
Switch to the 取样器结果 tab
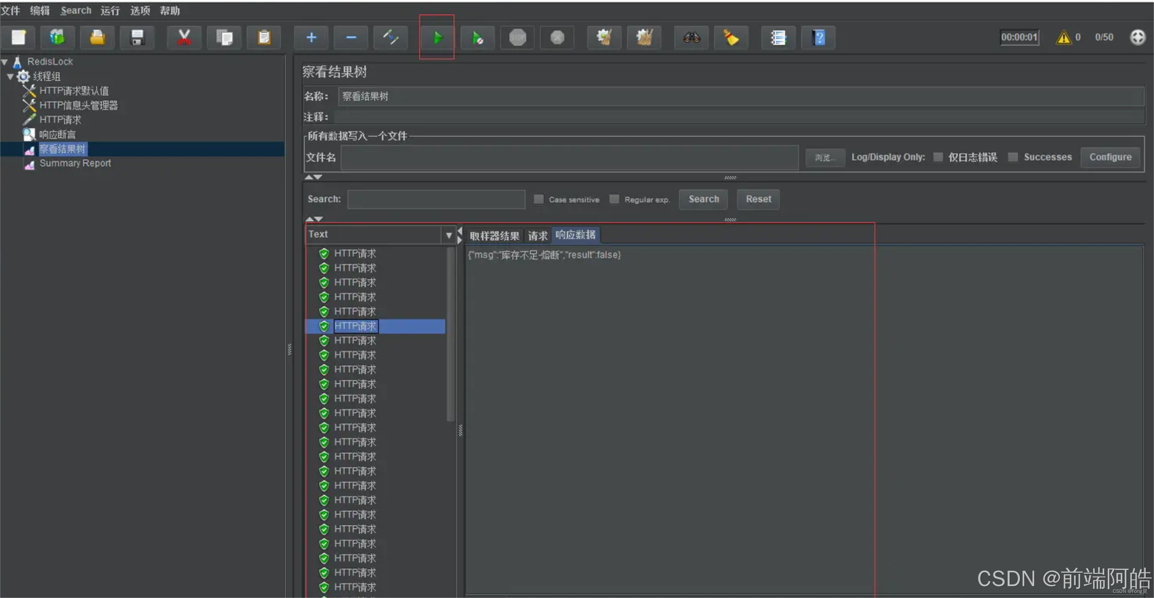point(494,236)
